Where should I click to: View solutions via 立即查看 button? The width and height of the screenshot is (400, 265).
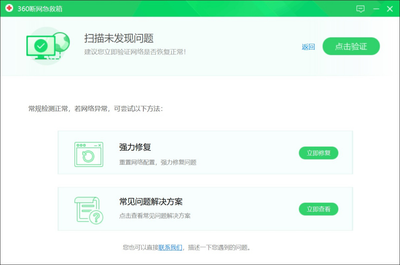318,209
